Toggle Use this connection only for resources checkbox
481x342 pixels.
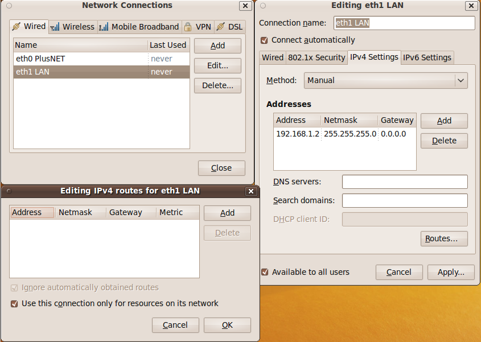click(x=14, y=304)
